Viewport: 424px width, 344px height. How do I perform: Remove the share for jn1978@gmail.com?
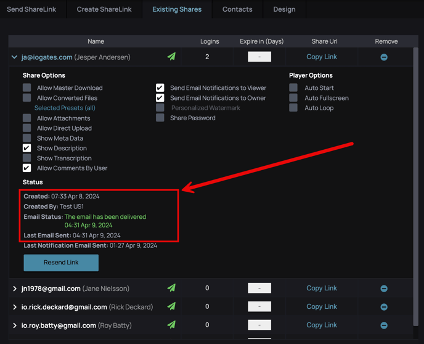tap(384, 289)
